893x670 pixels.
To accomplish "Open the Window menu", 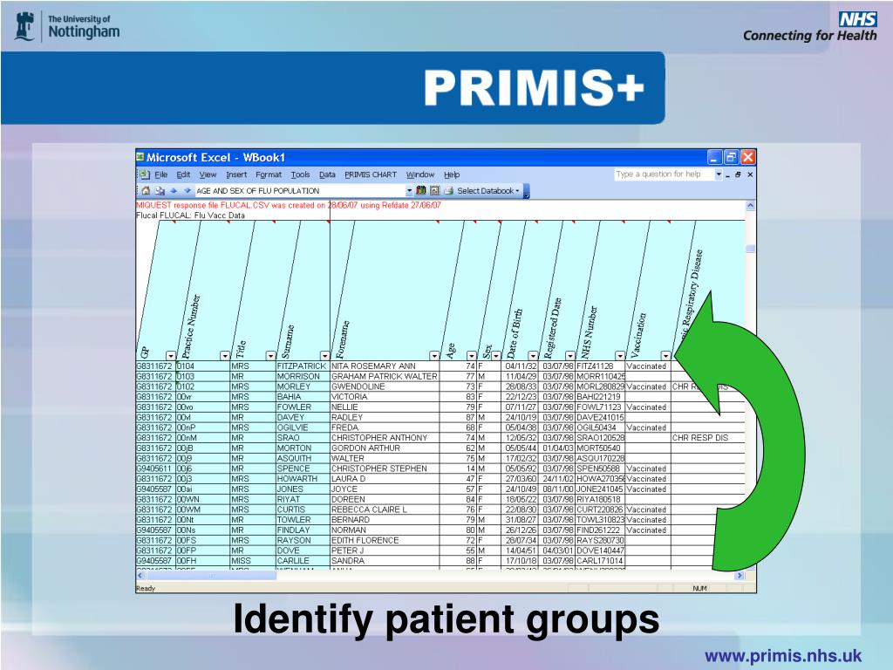I will pyautogui.click(x=420, y=174).
